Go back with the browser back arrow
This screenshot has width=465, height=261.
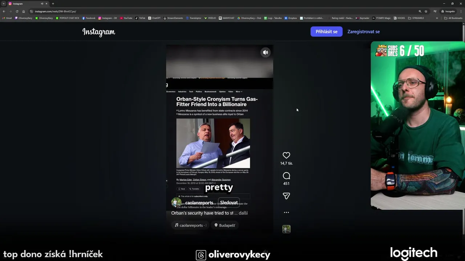click(4, 11)
